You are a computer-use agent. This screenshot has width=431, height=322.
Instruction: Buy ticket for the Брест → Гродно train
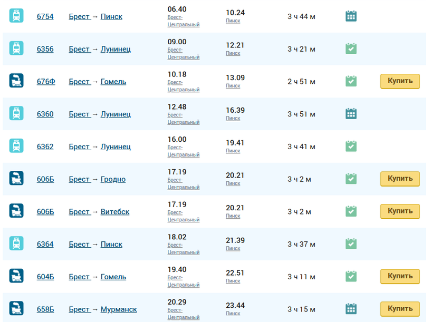[400, 179]
